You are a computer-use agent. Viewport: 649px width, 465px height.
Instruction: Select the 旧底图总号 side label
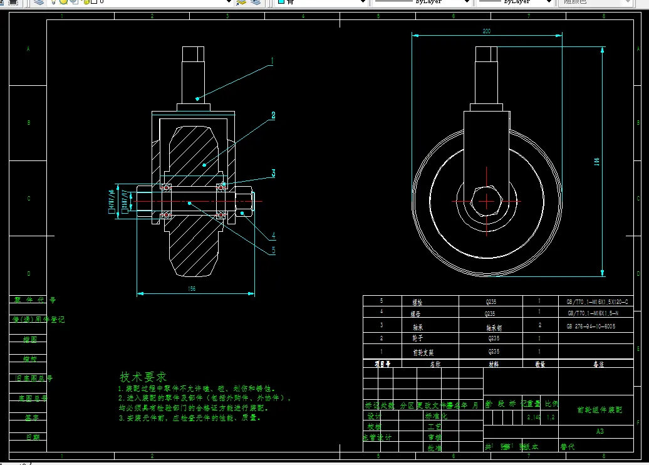pyautogui.click(x=34, y=378)
